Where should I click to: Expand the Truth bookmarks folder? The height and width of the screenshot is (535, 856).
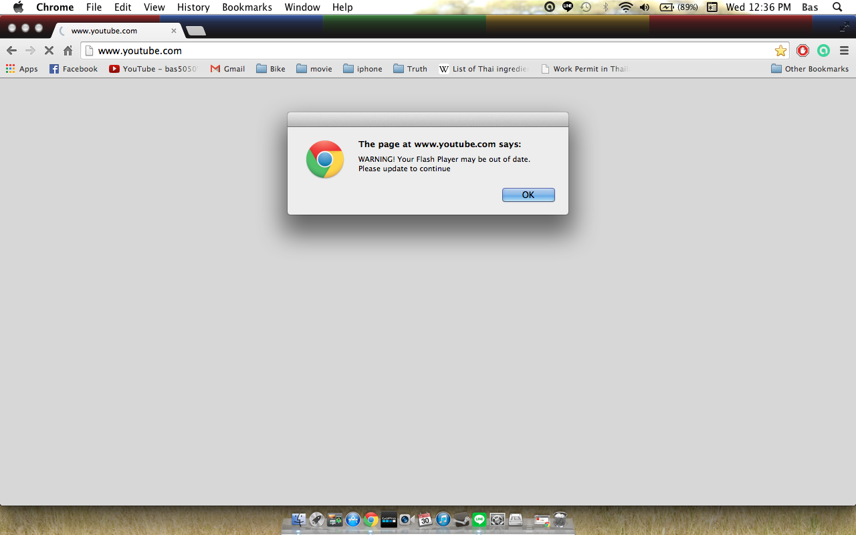coord(411,69)
